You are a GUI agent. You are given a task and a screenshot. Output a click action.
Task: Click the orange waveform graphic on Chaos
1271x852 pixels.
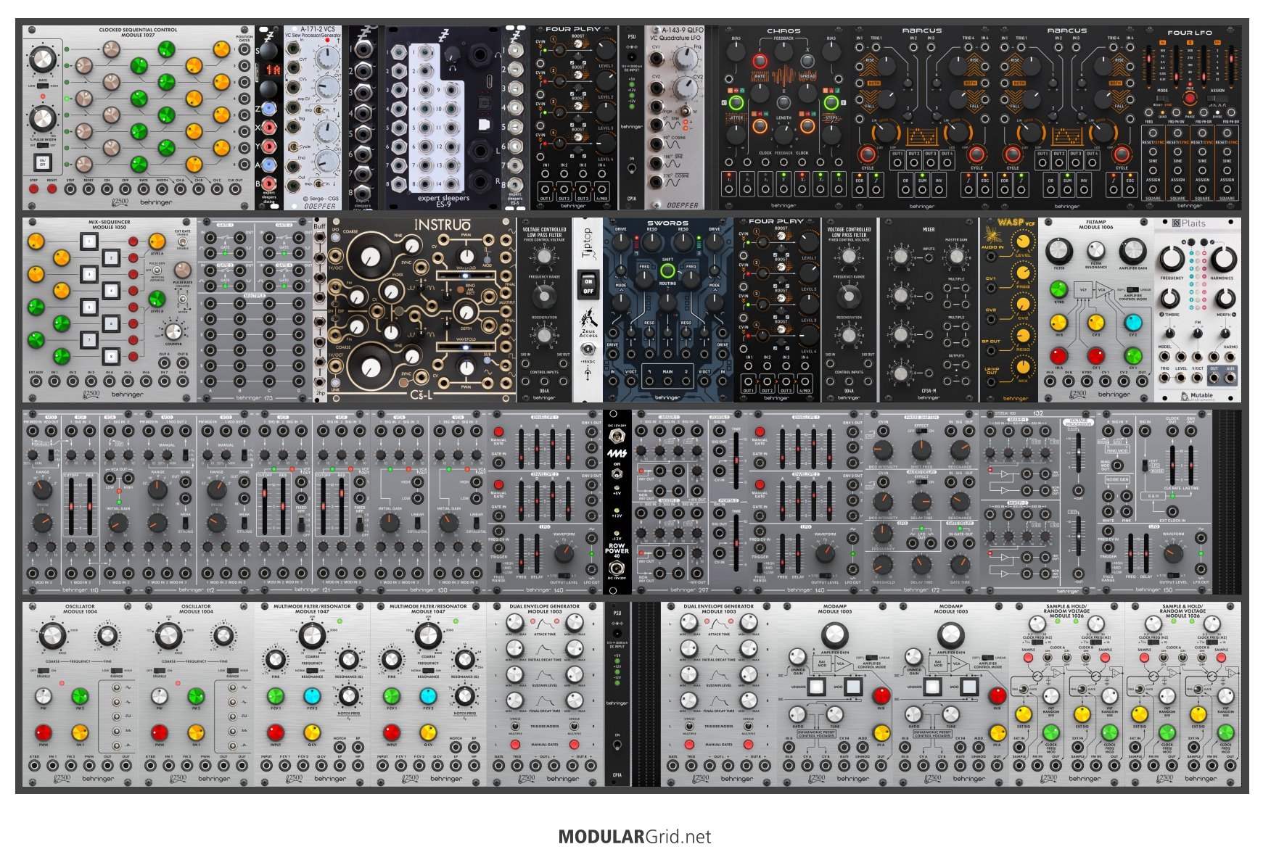point(783,76)
